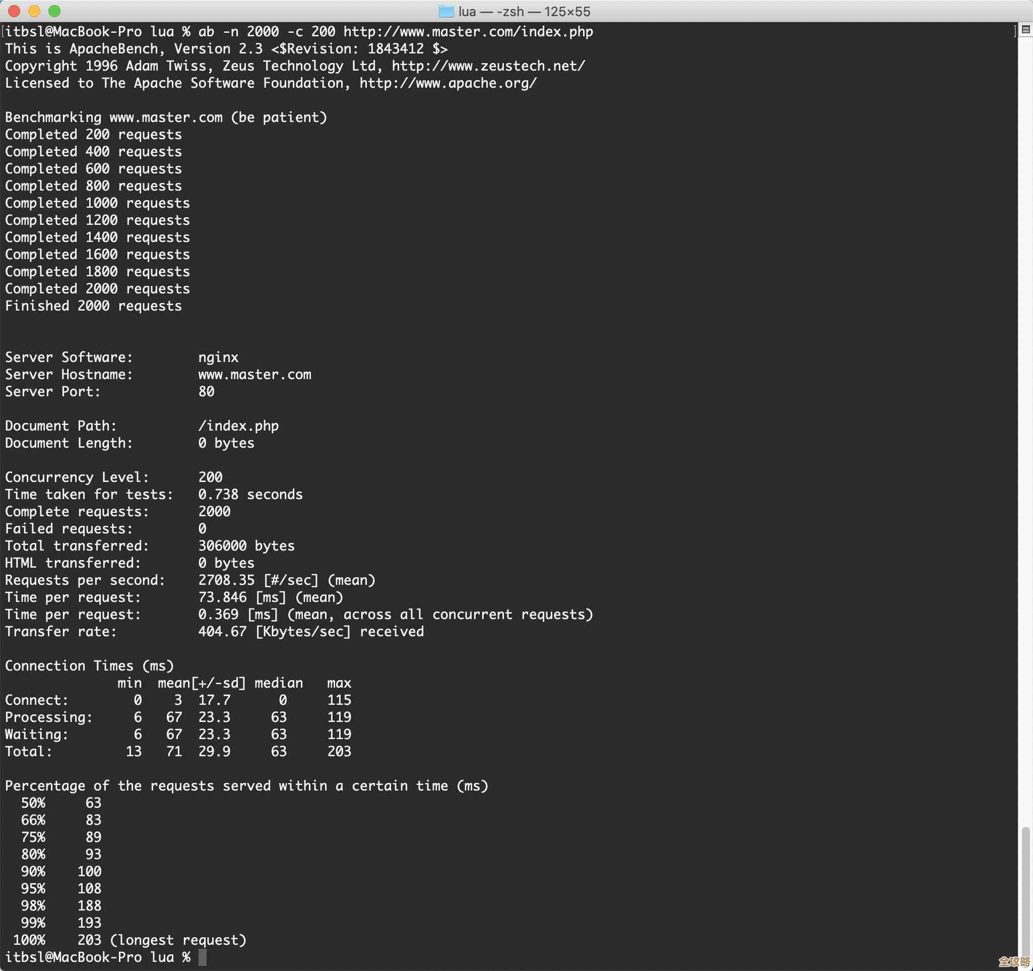This screenshot has height=971, width=1033.
Task: Click the 'Connection Times (ms)' heading
Action: pyautogui.click(x=88, y=665)
